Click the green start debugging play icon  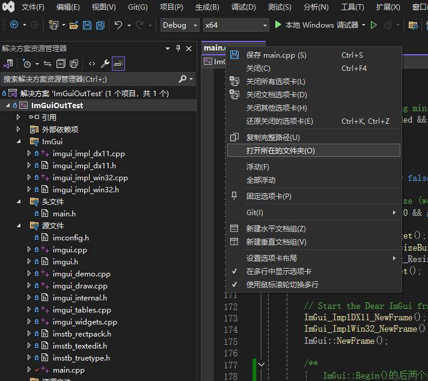click(x=278, y=25)
